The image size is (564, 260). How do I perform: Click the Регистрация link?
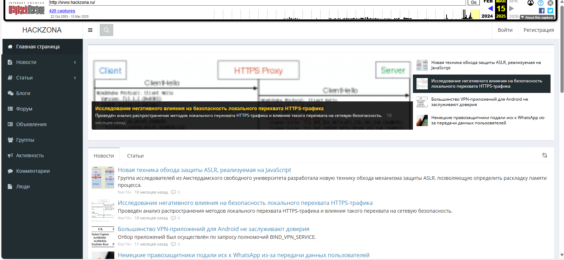[x=539, y=30]
